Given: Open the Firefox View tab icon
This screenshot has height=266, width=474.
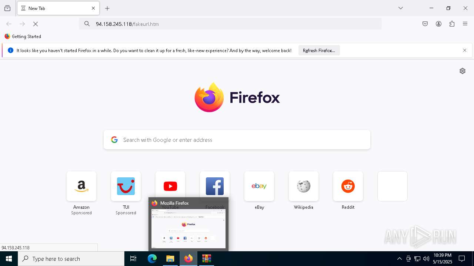Looking at the screenshot, I should point(7,8).
